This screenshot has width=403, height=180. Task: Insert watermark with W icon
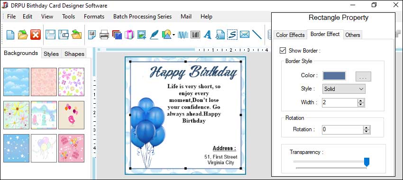183,35
